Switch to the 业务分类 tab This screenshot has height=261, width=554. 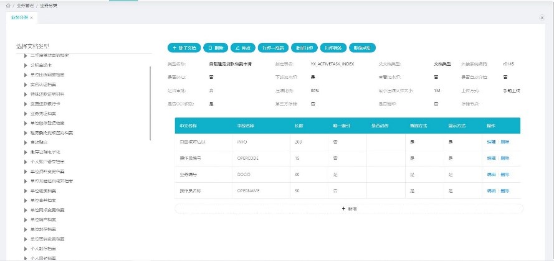click(x=19, y=17)
